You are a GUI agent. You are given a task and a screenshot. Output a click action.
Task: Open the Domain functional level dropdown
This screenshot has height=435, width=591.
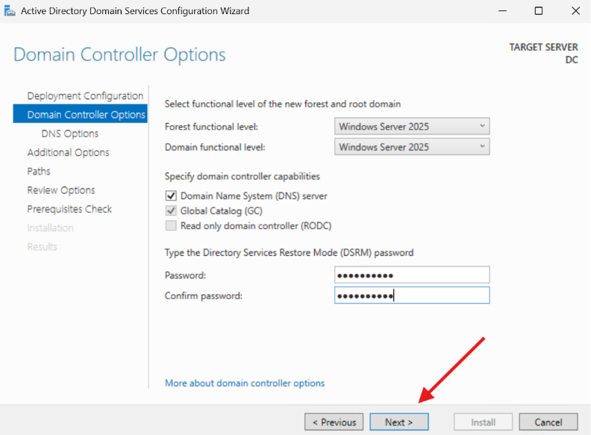pyautogui.click(x=412, y=147)
